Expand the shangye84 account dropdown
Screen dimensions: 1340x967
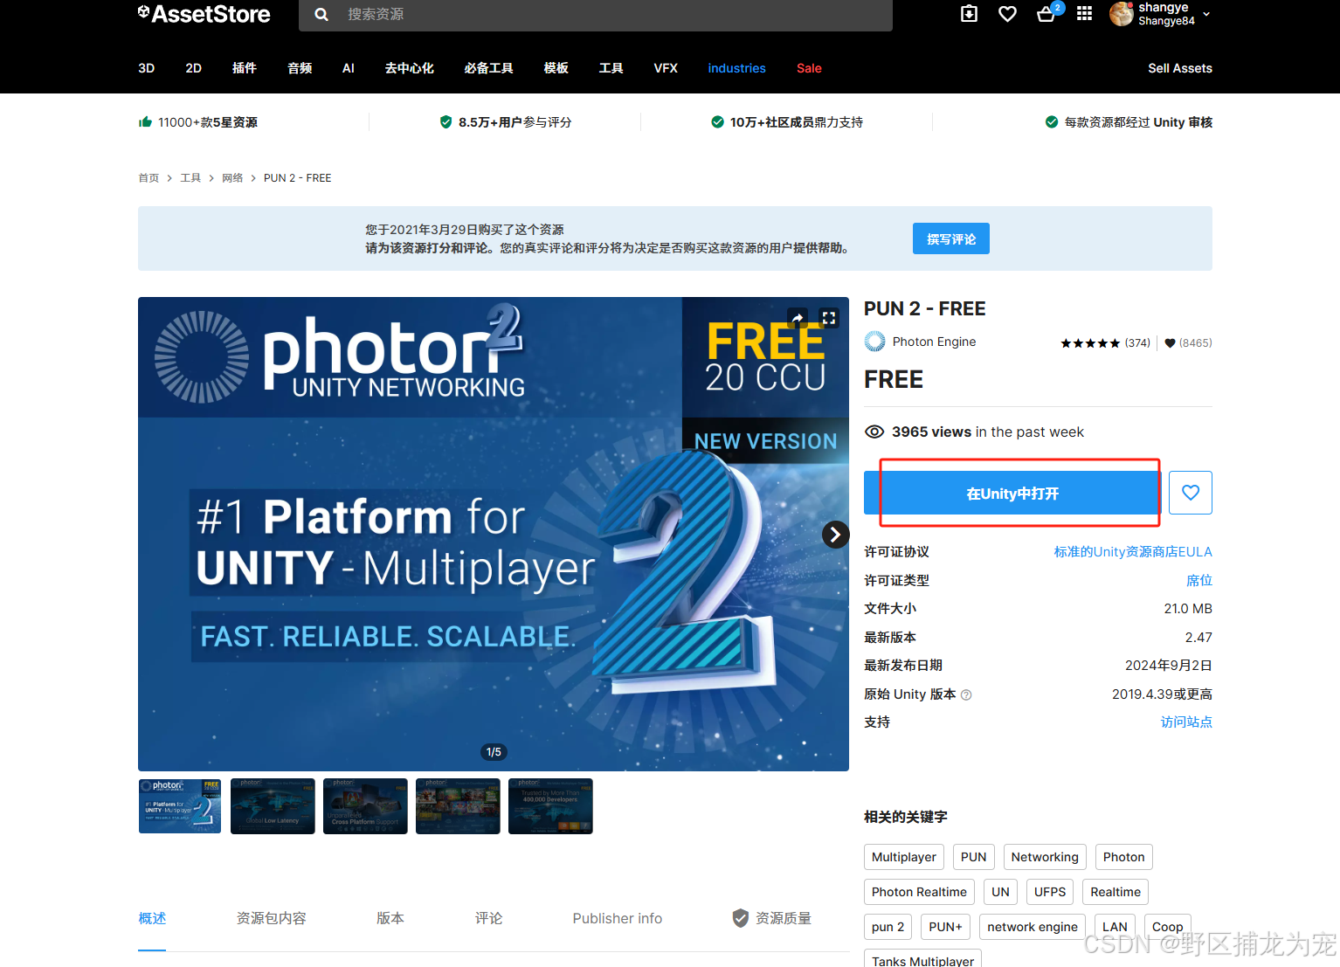coord(1205,14)
